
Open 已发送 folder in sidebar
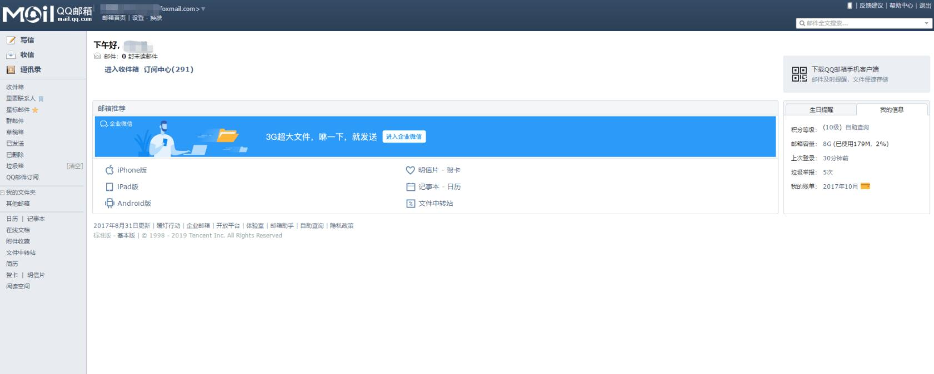tap(15, 143)
